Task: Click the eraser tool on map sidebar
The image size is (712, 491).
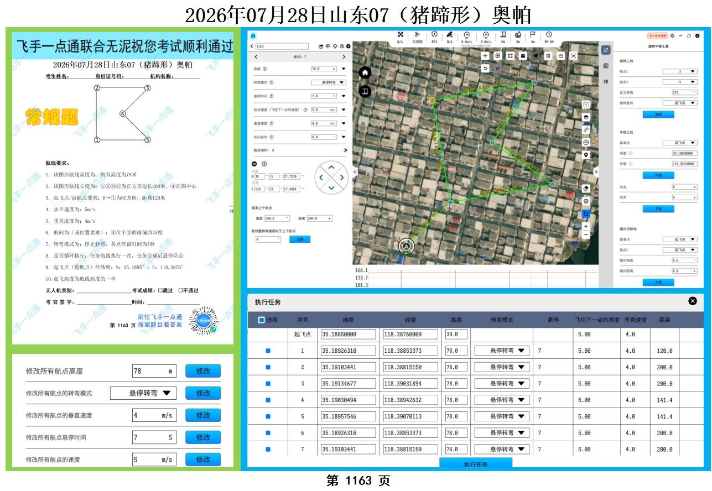Action: pos(586,189)
